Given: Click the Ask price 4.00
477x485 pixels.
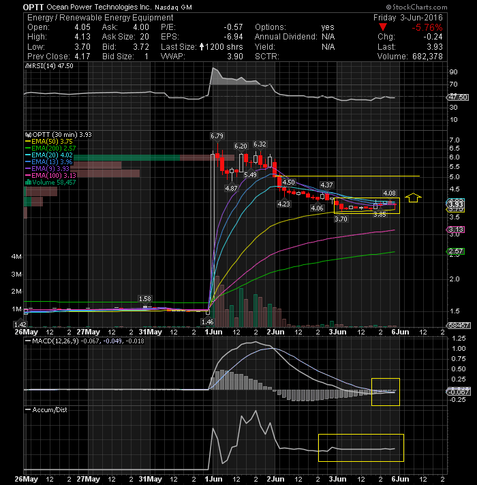Looking at the screenshot, I should 141,27.
